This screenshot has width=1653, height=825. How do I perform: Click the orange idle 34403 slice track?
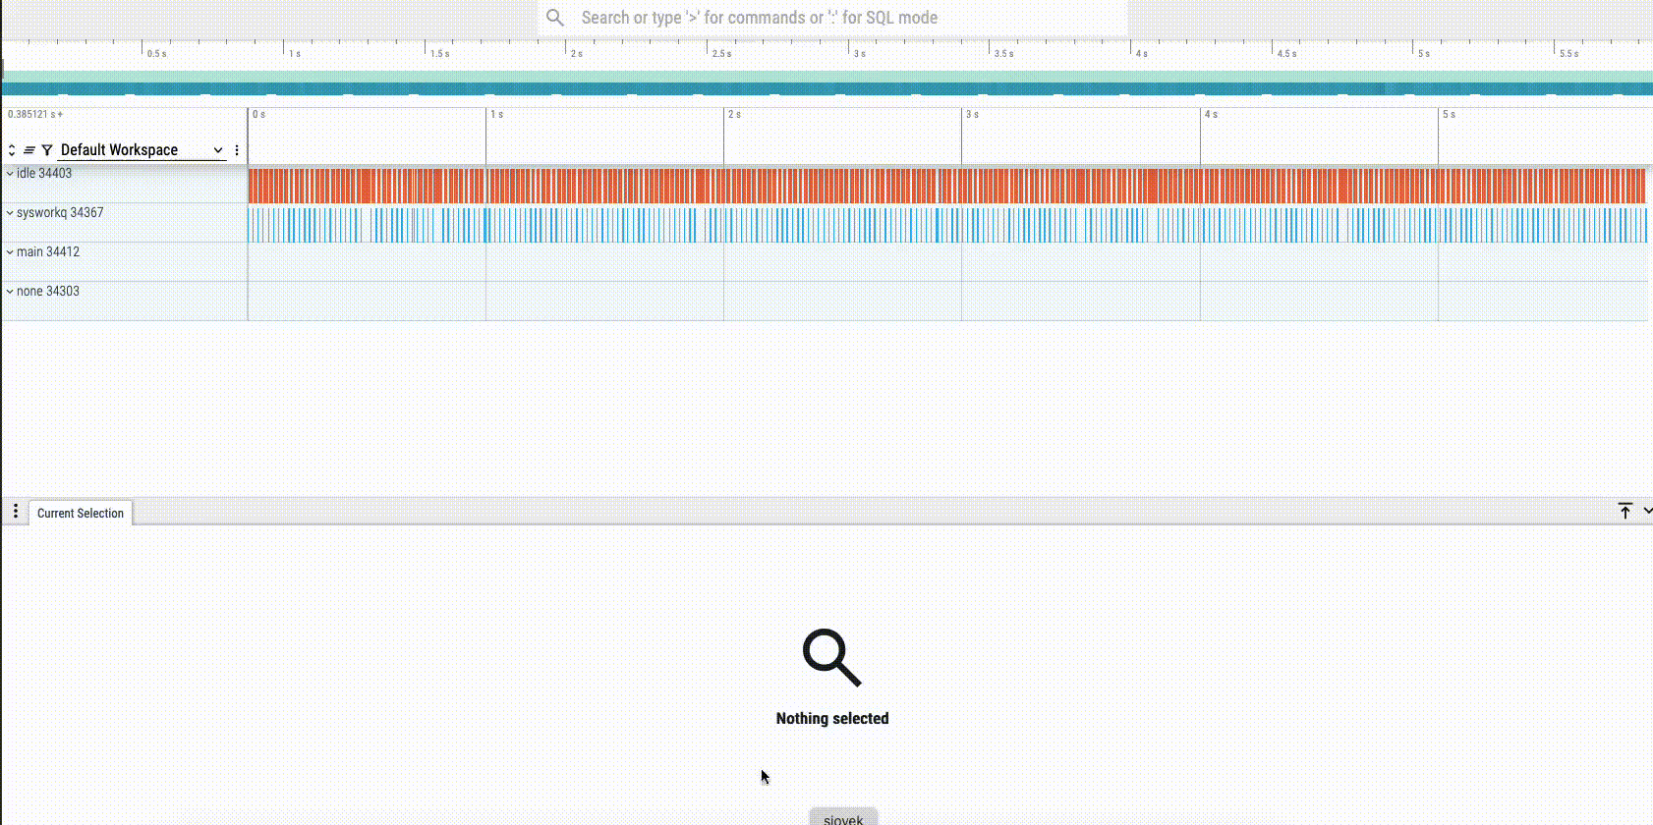(943, 186)
